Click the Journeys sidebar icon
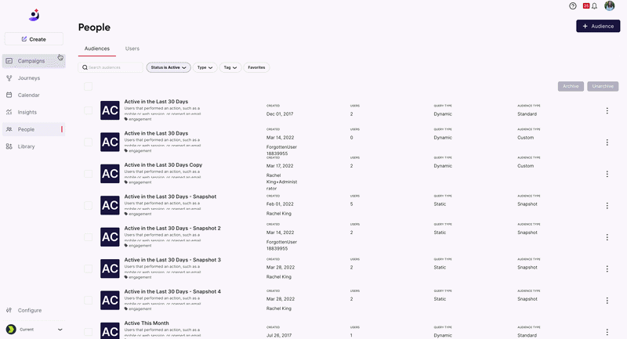Viewport: 627px width, 339px height. click(9, 78)
